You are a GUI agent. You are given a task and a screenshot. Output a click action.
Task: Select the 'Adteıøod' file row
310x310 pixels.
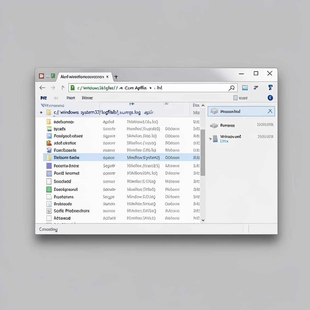(121, 218)
